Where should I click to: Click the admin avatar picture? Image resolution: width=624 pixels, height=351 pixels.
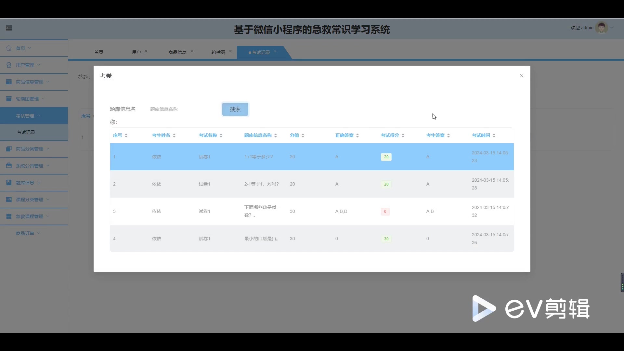click(x=601, y=28)
